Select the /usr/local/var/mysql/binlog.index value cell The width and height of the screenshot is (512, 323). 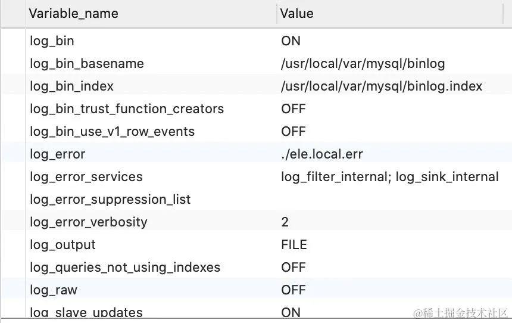pos(382,86)
